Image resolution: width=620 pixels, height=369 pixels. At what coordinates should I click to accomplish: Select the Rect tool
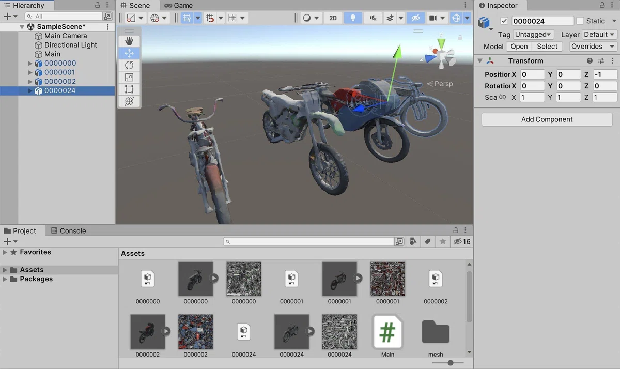(129, 89)
